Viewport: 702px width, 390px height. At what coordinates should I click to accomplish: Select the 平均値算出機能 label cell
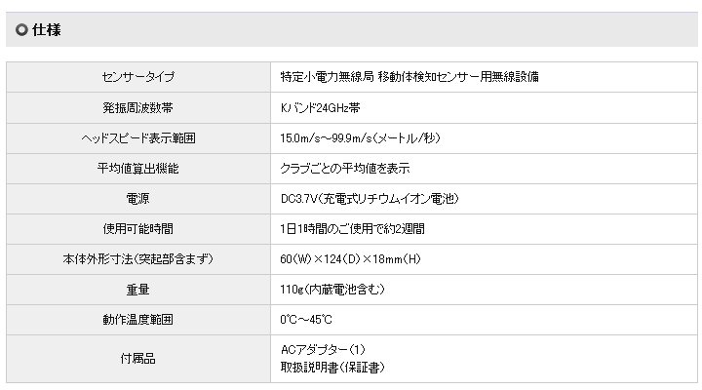pos(137,168)
